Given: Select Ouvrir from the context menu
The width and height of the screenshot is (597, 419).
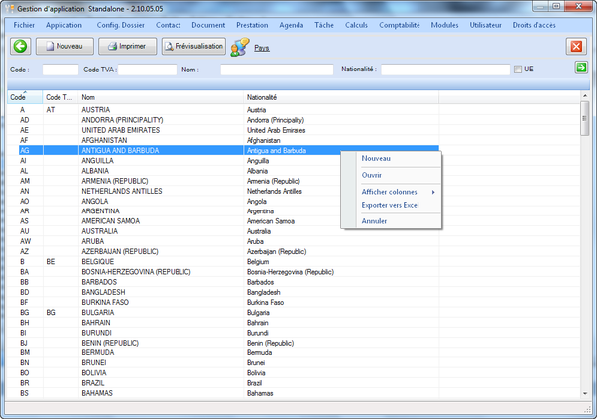Looking at the screenshot, I should coord(372,175).
